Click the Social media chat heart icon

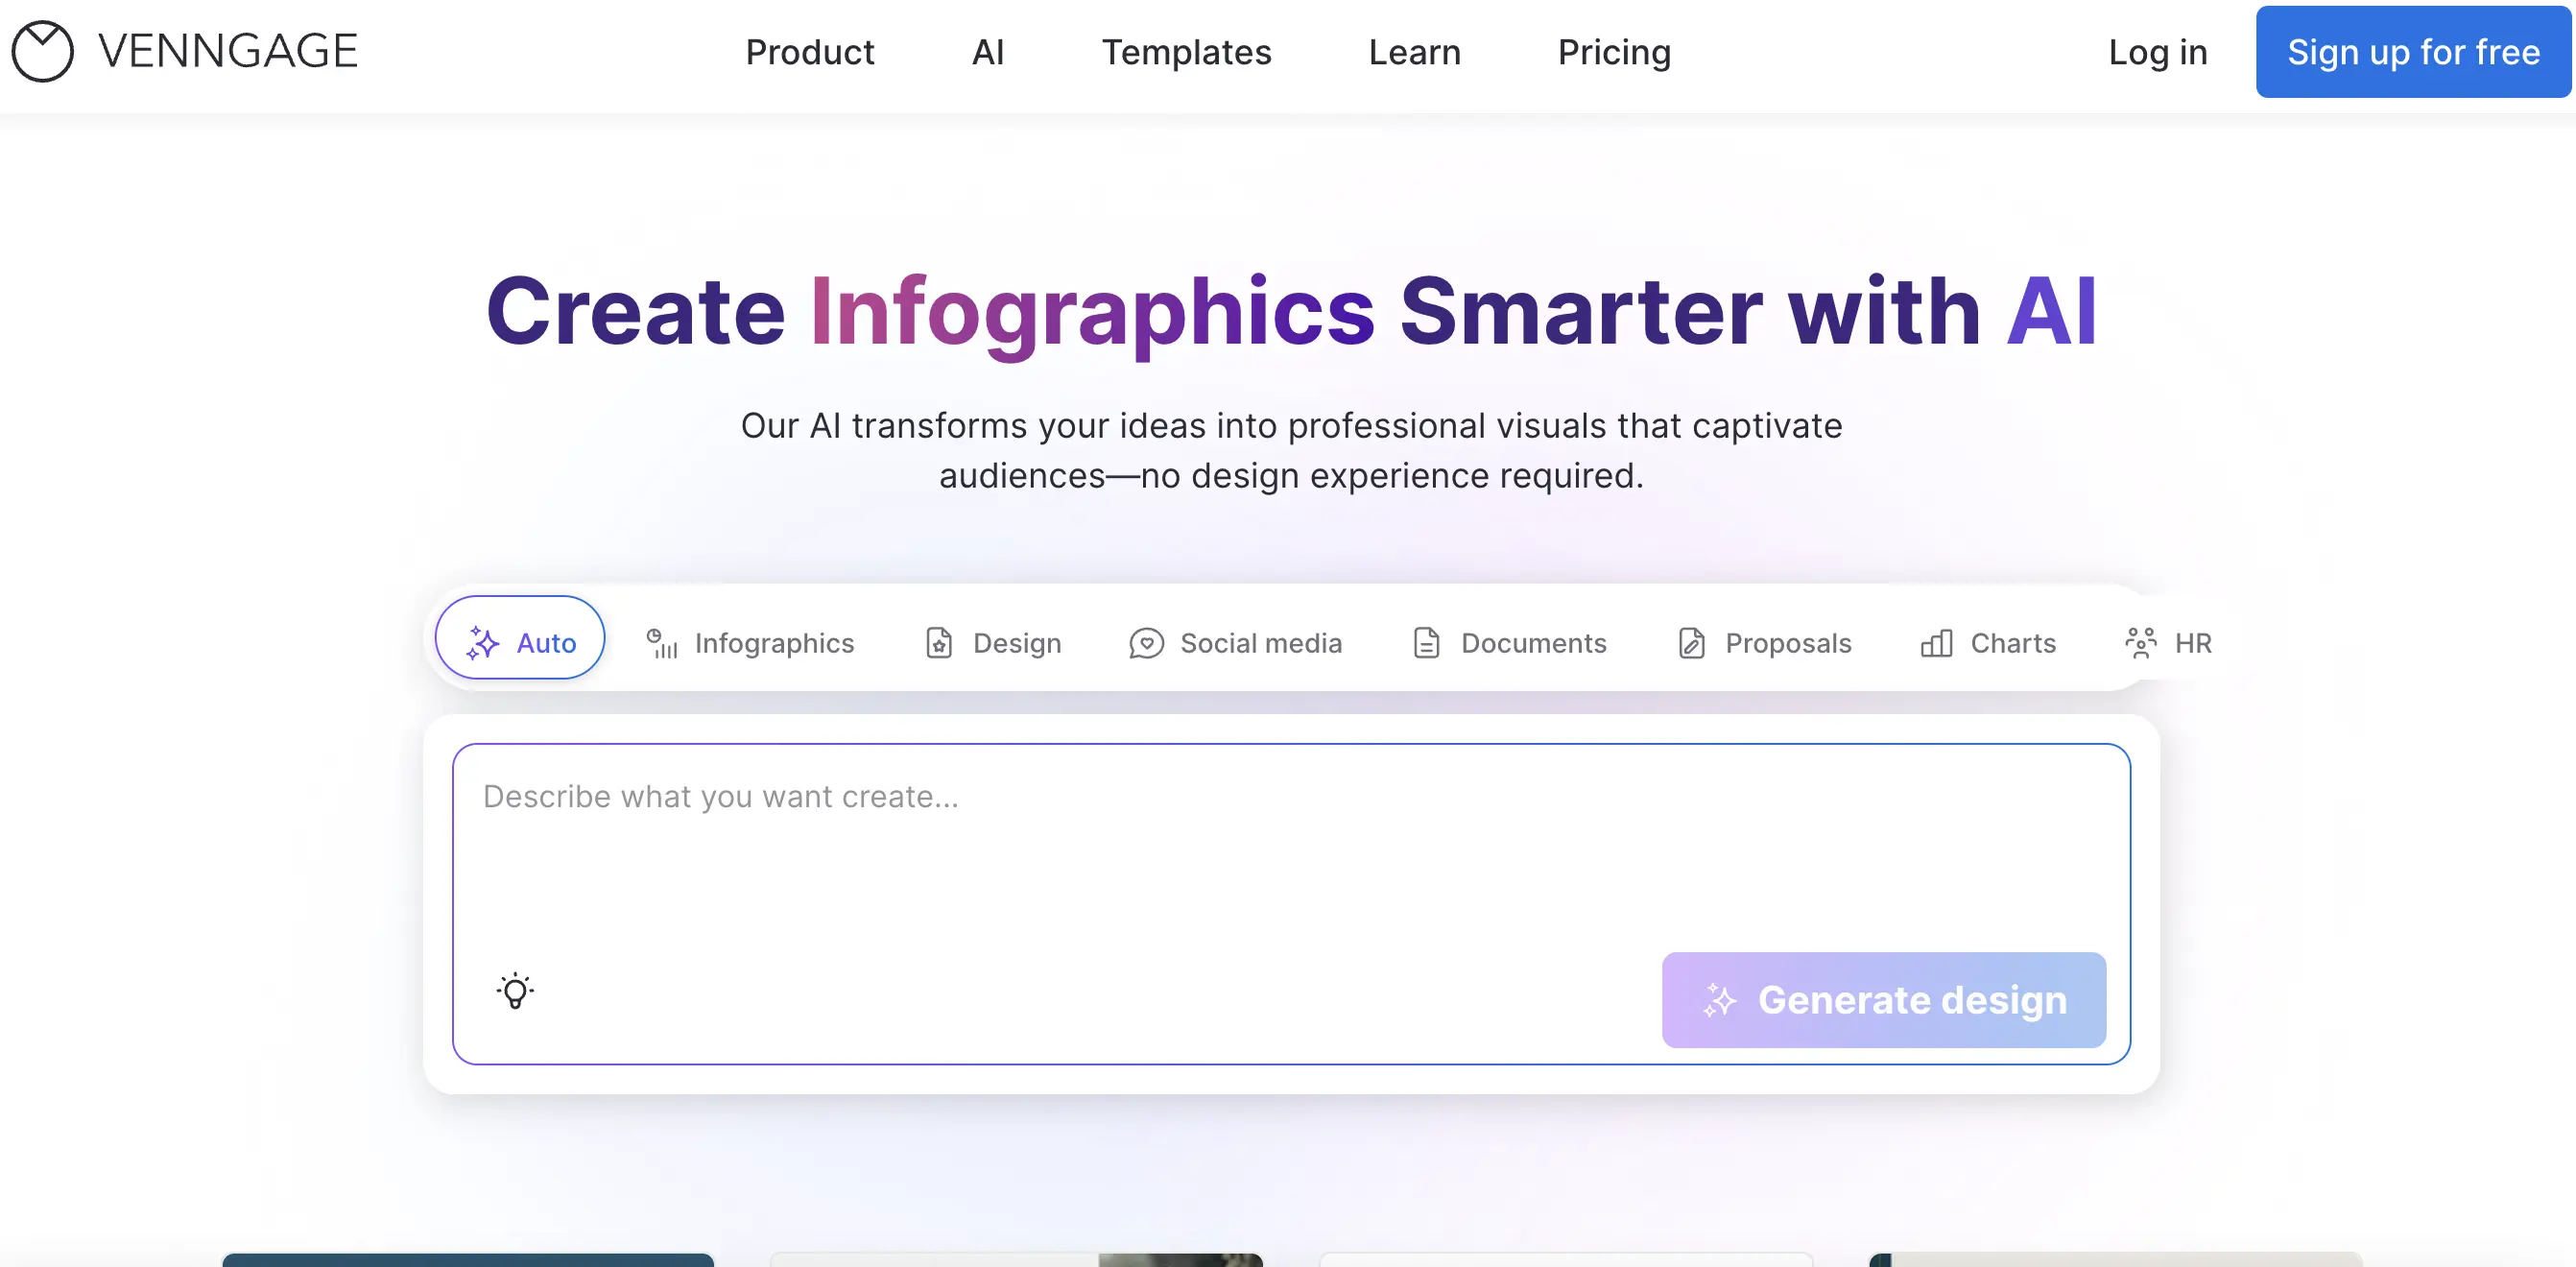[1146, 643]
